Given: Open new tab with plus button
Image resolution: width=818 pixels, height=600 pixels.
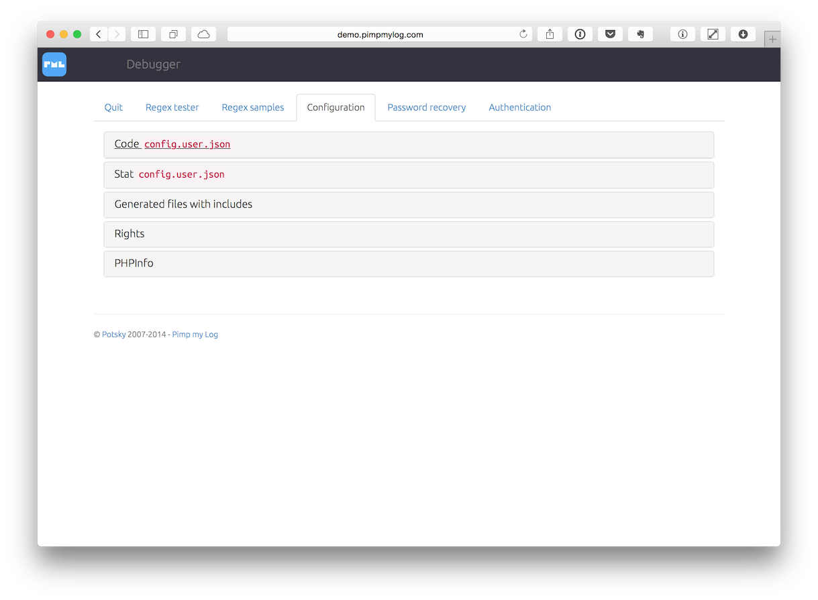Looking at the screenshot, I should pyautogui.click(x=772, y=40).
